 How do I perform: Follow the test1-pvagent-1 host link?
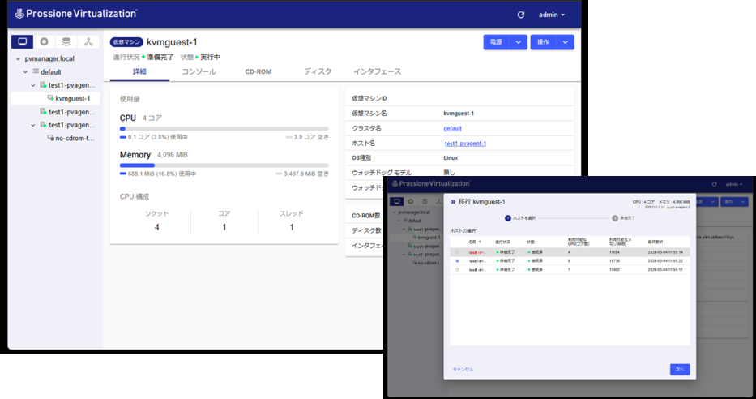465,144
